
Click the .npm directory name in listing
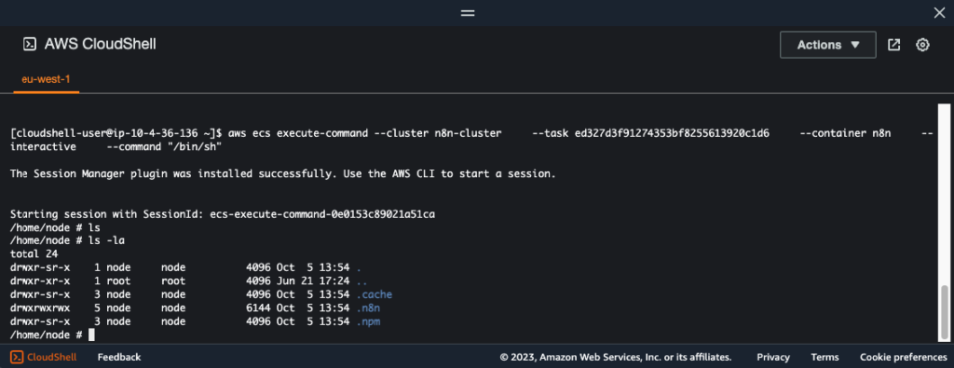(x=368, y=321)
